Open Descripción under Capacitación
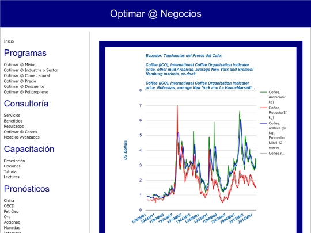This screenshot has width=311, height=233. [x=14, y=161]
